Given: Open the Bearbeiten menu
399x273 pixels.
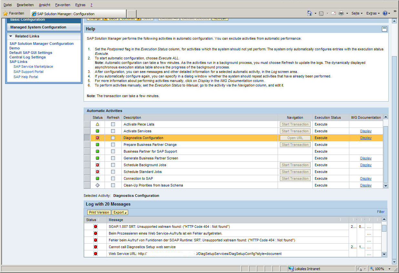Looking at the screenshot, I should coord(25,5).
